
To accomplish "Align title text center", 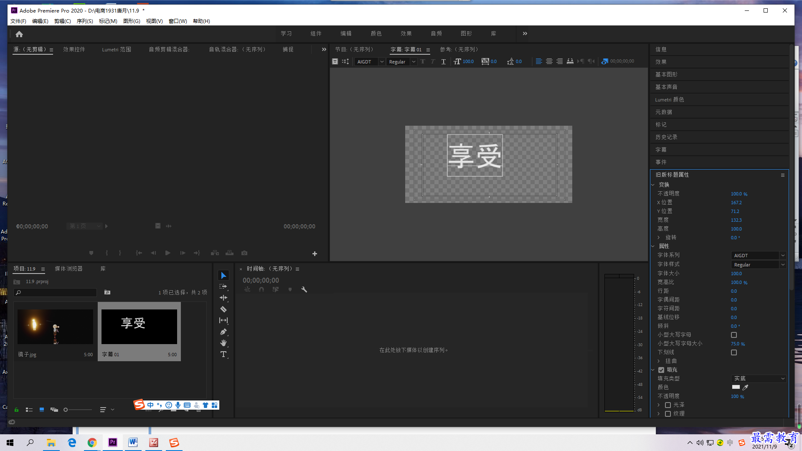I will pos(549,61).
